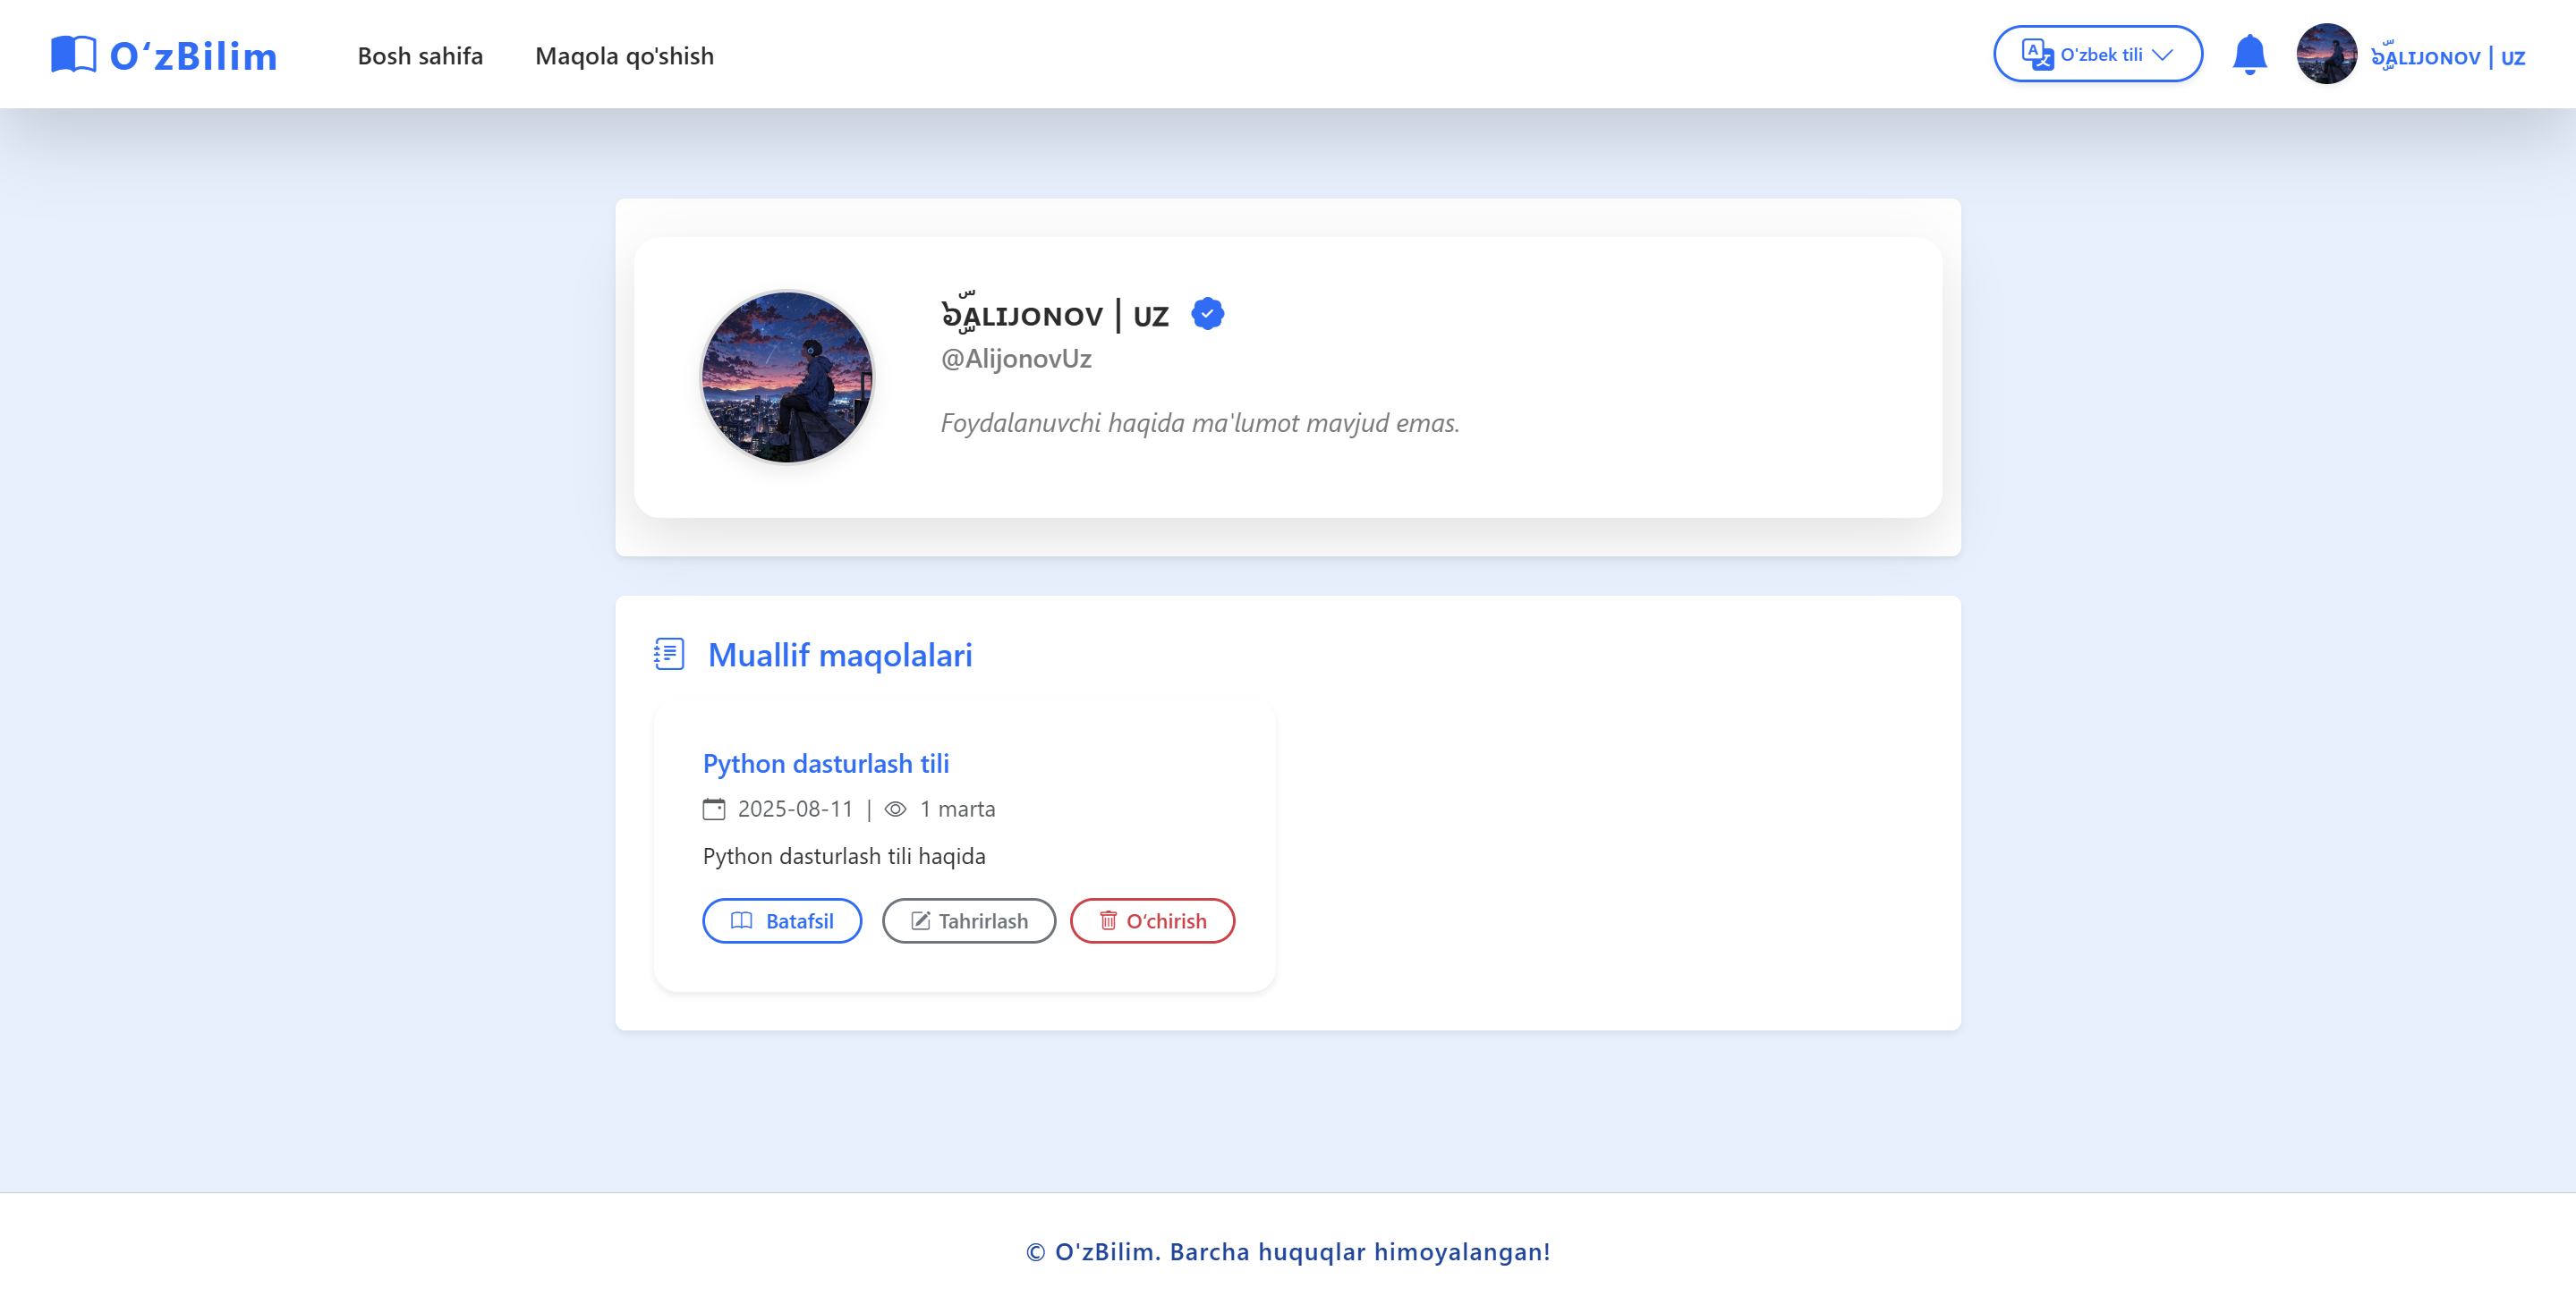2576x1305 pixels.
Task: Open the notifications bell
Action: pos(2249,55)
